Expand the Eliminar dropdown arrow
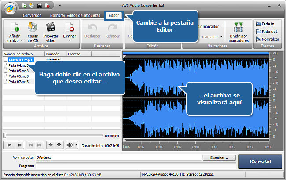This screenshot has height=180, width=286. pyautogui.click(x=70, y=41)
